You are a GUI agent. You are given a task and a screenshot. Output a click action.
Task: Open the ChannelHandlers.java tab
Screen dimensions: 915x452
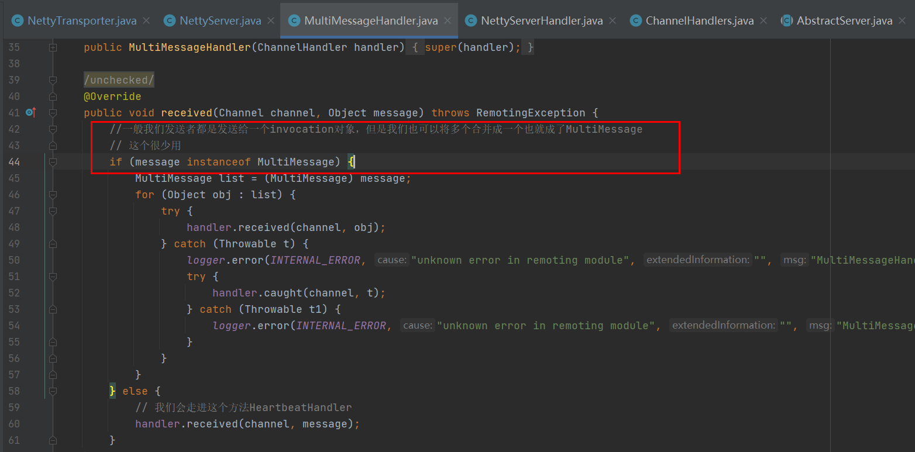pyautogui.click(x=699, y=20)
